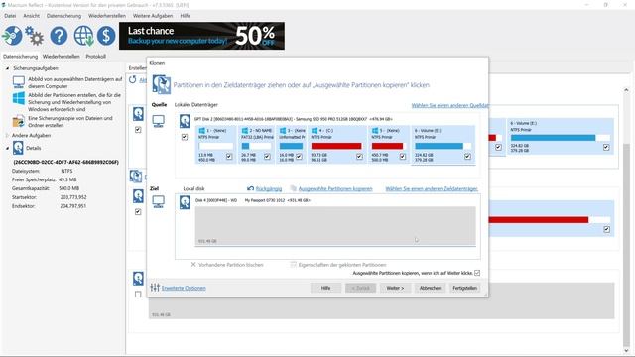Click the red usage bar of partition 4 (C:)
This screenshot has width=635, height=357.
click(336, 146)
